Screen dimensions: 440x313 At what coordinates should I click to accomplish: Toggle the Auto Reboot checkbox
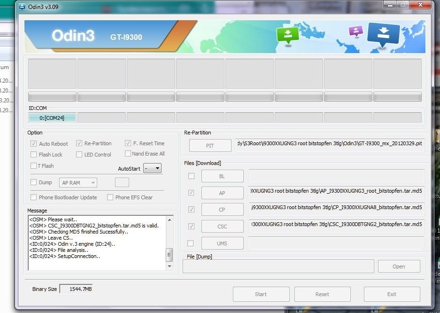point(33,144)
